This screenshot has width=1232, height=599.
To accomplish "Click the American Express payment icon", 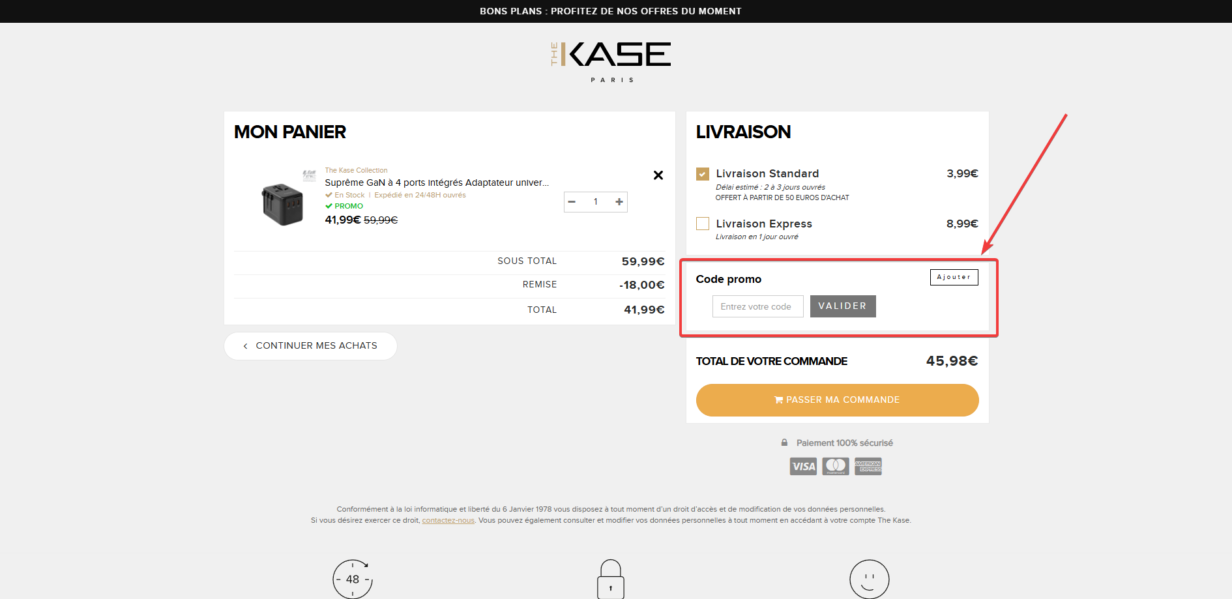I will (x=868, y=466).
